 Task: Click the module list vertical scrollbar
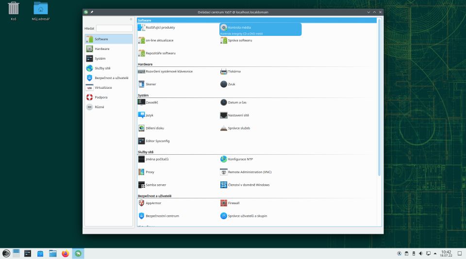(x=379, y=97)
